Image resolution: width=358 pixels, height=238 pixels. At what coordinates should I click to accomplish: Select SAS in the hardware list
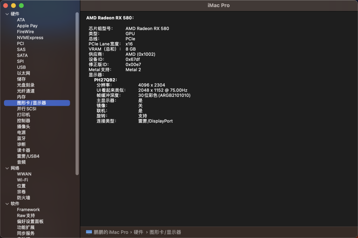pyautogui.click(x=21, y=50)
